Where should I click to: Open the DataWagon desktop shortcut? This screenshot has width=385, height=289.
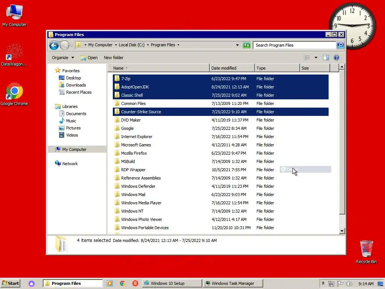(14, 55)
